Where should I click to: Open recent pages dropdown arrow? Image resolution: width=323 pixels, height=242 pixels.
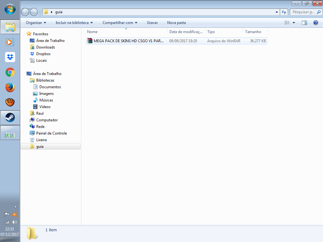(40, 12)
